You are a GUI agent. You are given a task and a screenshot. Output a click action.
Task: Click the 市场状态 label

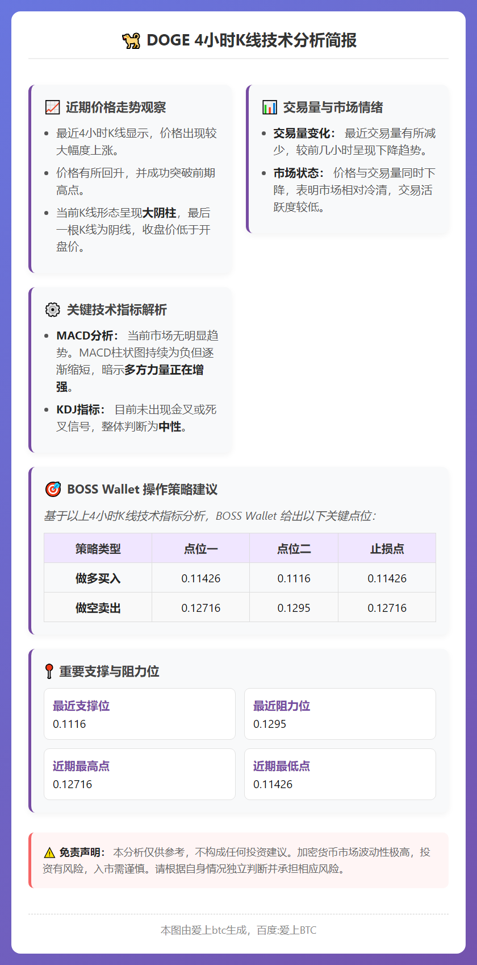298,173
